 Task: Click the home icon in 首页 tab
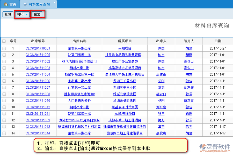[x=5, y=4]
